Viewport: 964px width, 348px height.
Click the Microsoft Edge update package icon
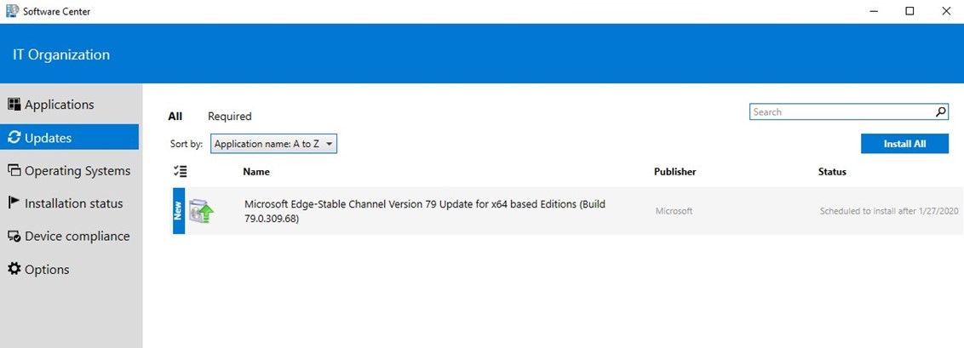pyautogui.click(x=201, y=211)
